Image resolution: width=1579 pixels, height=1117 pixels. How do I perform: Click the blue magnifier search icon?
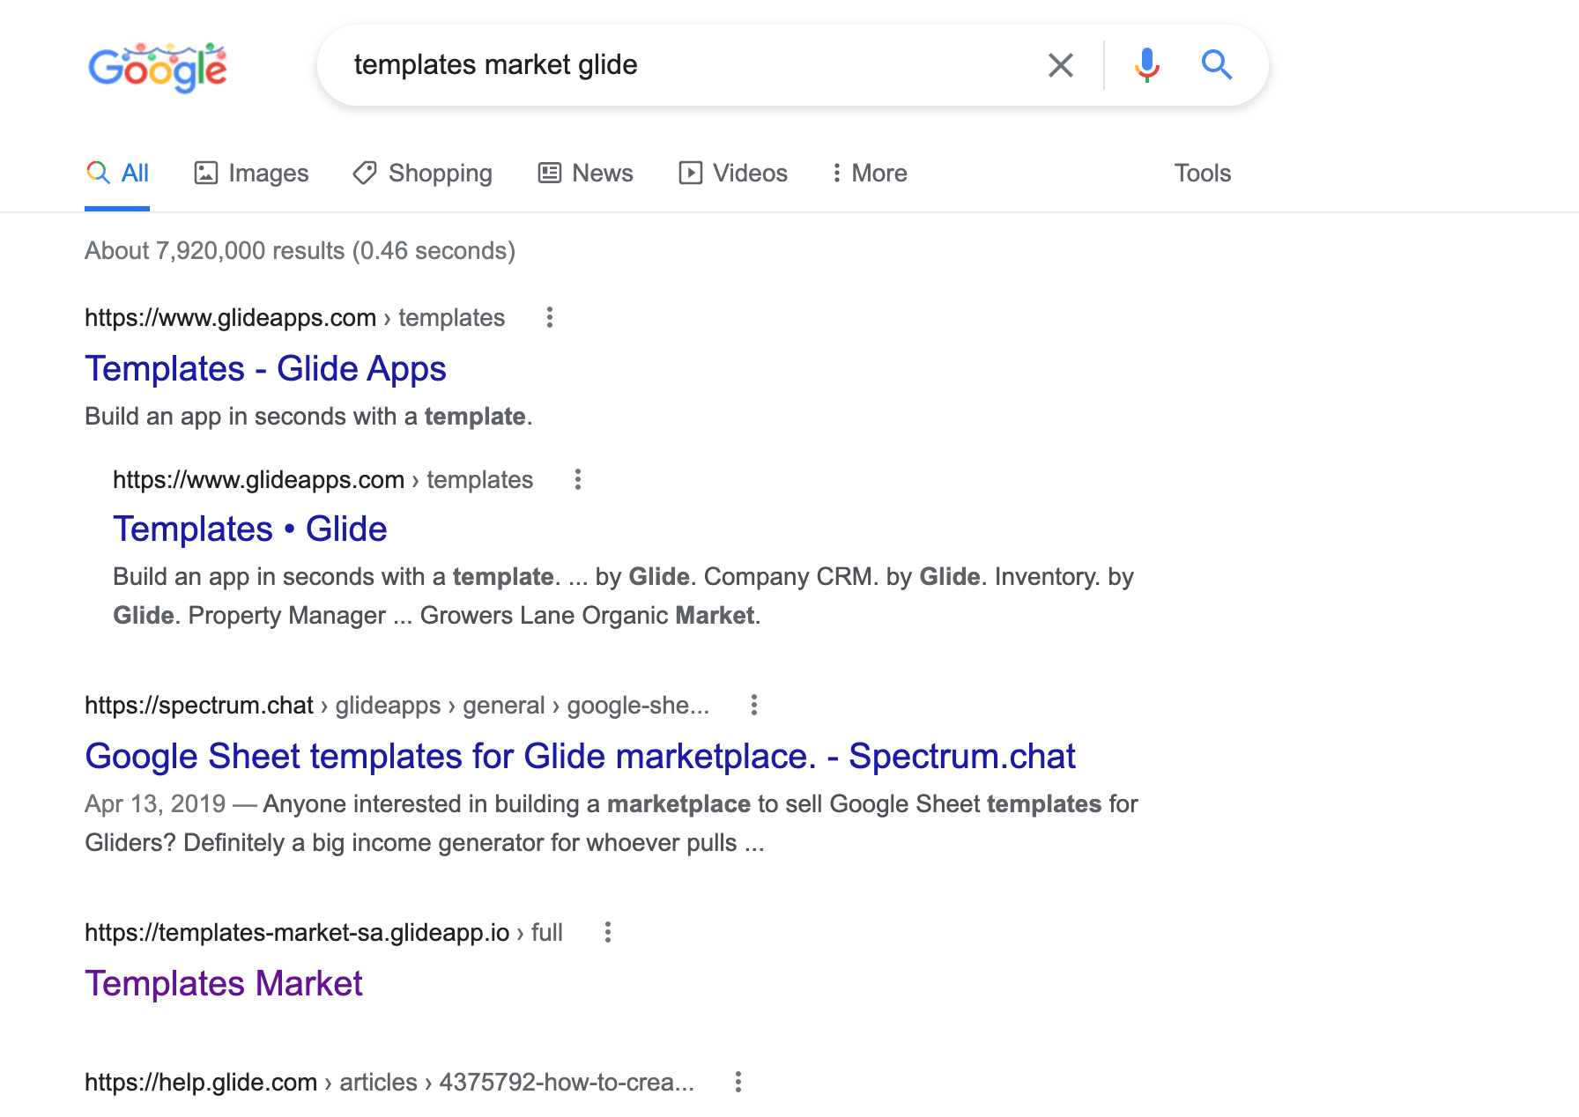pos(1216,65)
